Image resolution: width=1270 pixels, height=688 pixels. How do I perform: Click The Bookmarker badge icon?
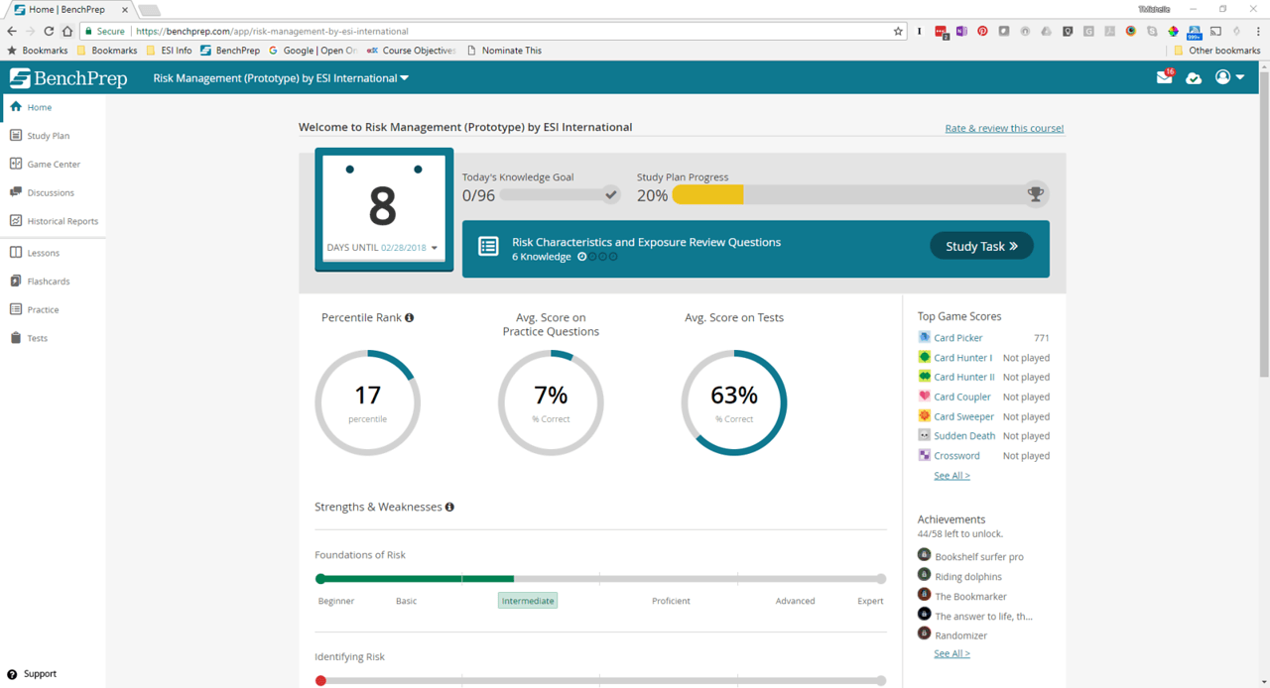pos(924,595)
